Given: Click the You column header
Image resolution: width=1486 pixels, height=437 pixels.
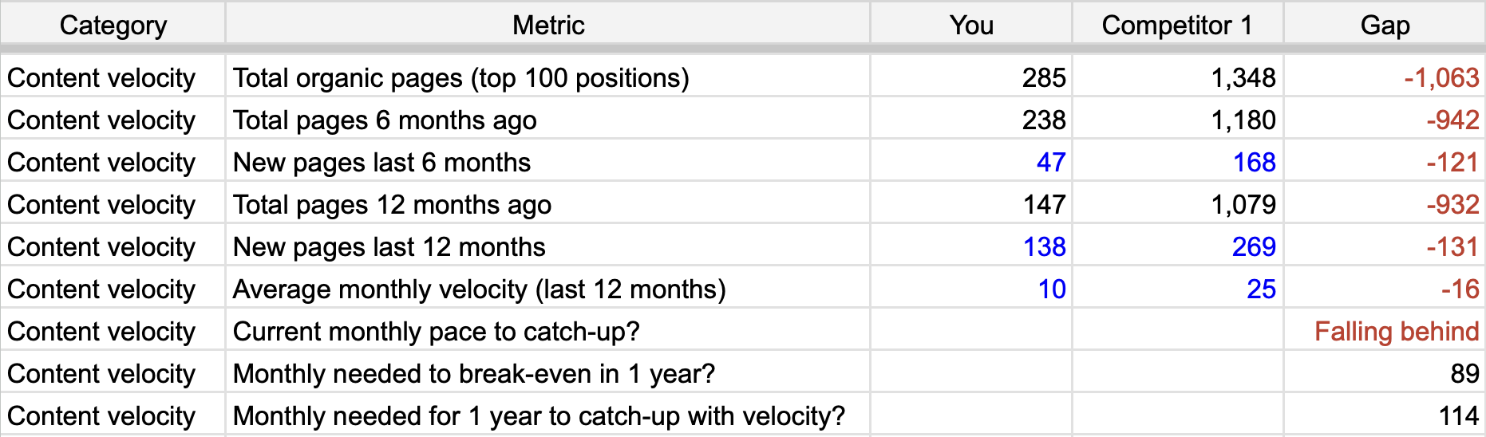Looking at the screenshot, I should (x=970, y=26).
